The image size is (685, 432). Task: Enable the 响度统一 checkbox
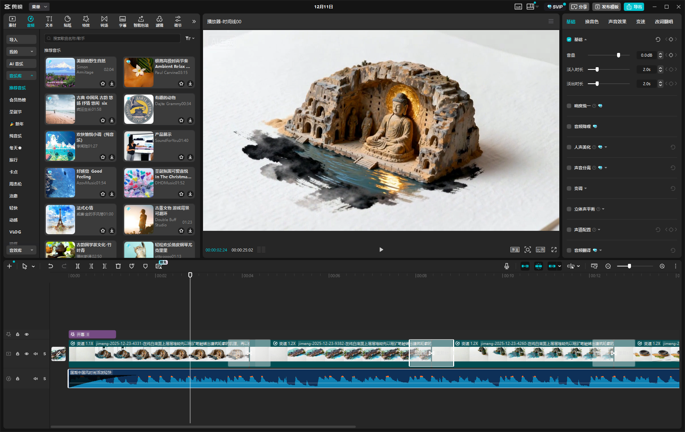click(569, 106)
